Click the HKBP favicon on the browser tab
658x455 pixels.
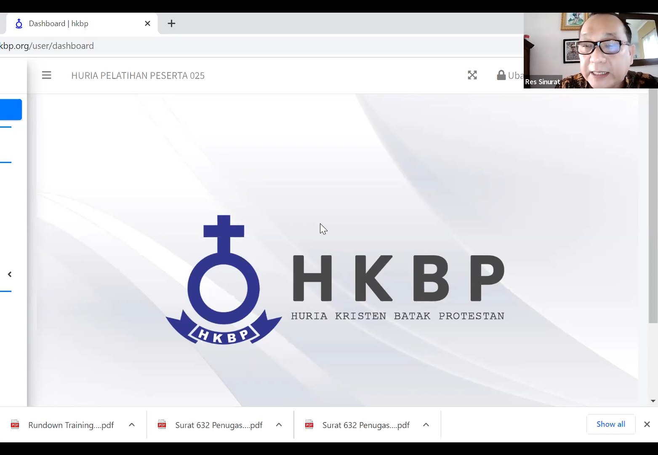click(19, 24)
